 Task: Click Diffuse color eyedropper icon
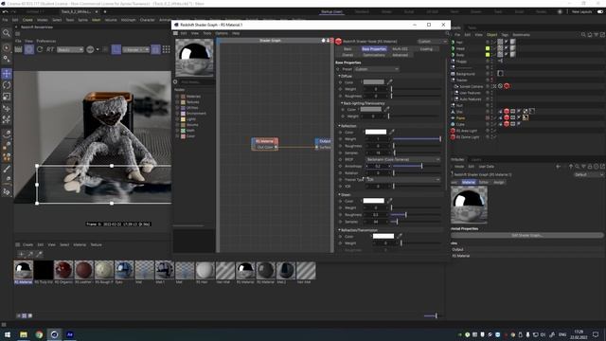(x=390, y=82)
